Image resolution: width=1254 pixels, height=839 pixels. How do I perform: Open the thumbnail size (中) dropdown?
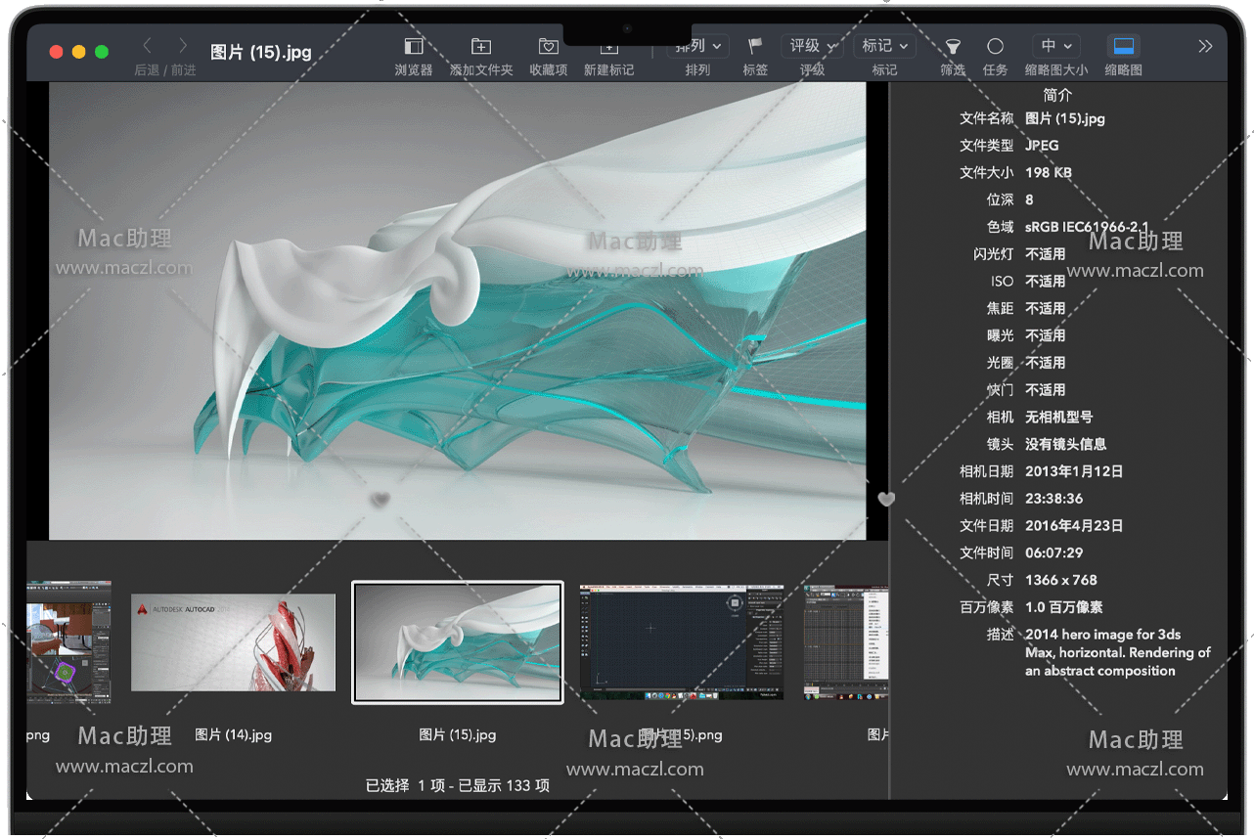pyautogui.click(x=1055, y=47)
